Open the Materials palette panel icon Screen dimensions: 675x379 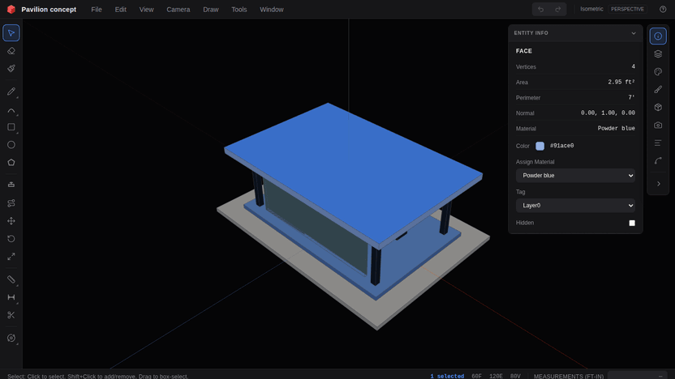[658, 72]
